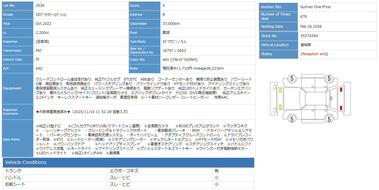Click the lower rear tire score circle
This screenshot has width=379, height=190.
(329, 119)
